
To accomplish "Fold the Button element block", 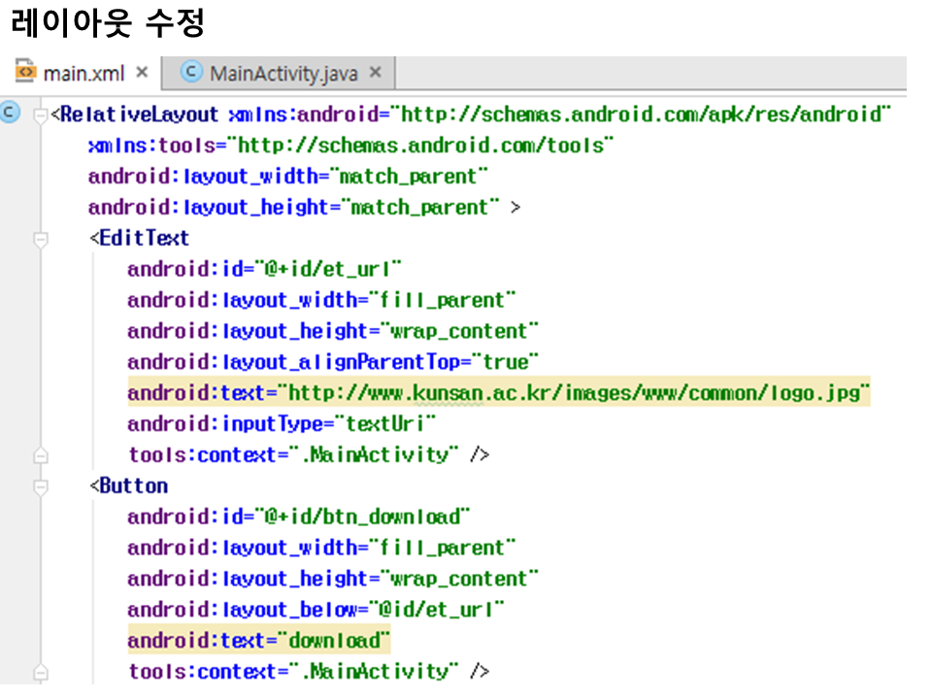I will [x=41, y=486].
